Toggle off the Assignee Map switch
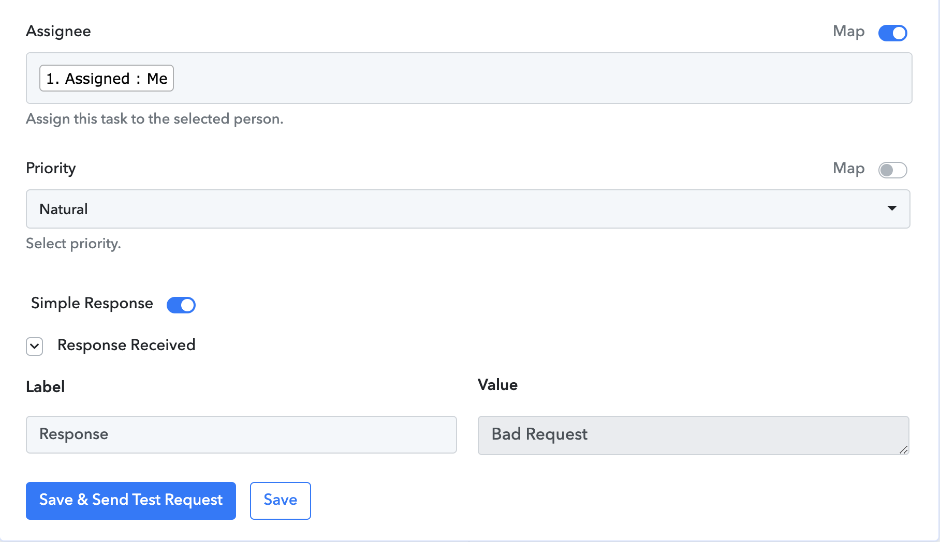 [x=892, y=33]
